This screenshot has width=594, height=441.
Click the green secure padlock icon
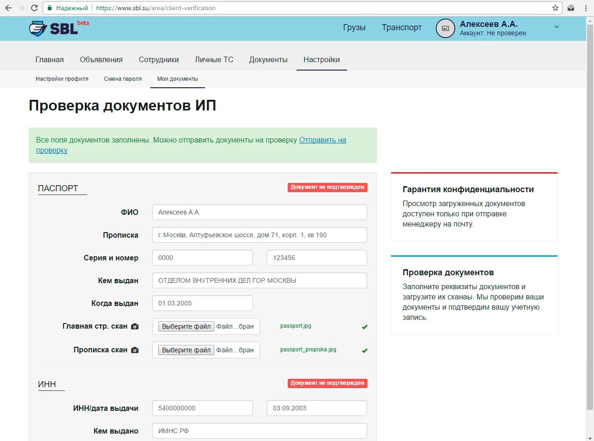click(x=50, y=8)
